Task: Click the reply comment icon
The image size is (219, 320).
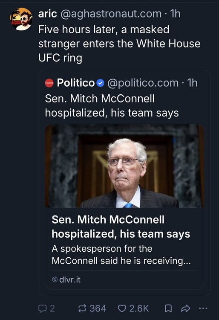Action: coord(42,308)
